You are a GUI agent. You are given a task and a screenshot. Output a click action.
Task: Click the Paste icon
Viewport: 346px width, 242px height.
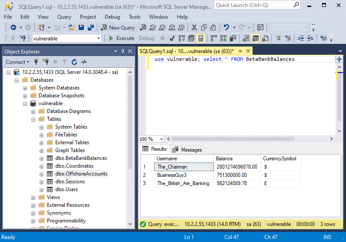213,27
